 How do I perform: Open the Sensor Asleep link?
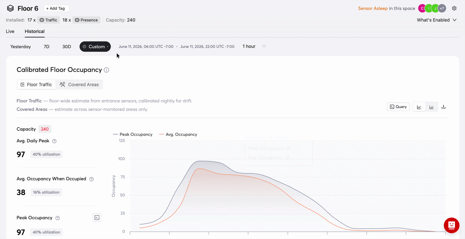point(373,8)
